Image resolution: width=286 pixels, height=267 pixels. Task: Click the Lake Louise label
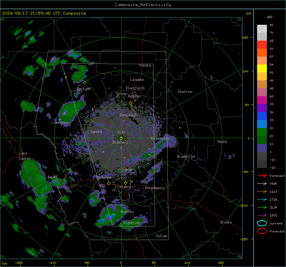(24, 156)
